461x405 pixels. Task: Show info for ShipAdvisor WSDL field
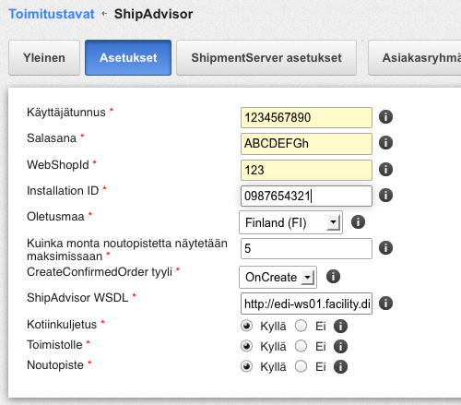tap(385, 304)
